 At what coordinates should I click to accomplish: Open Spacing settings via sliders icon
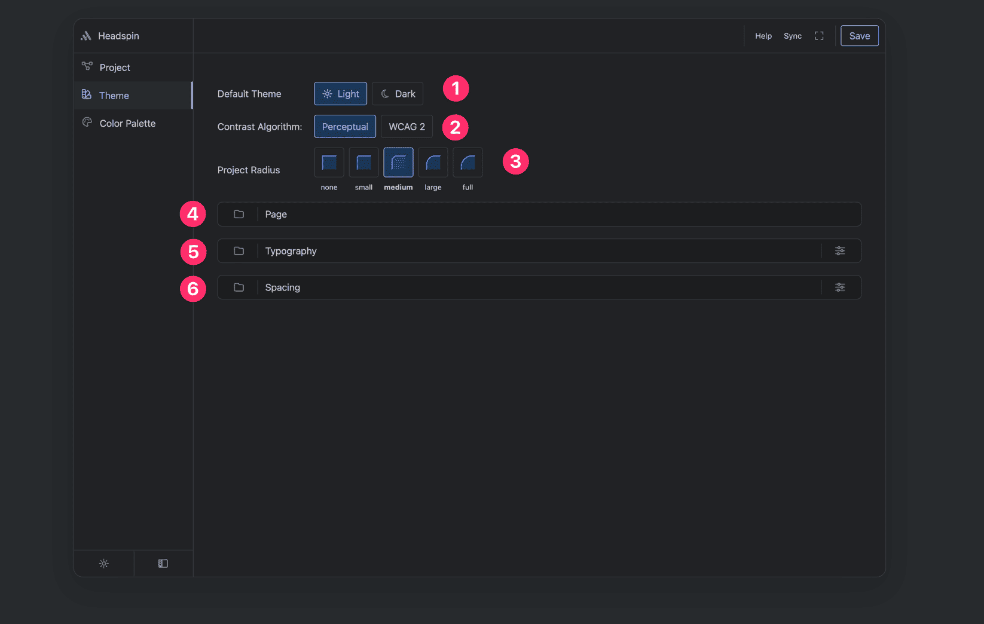click(840, 287)
